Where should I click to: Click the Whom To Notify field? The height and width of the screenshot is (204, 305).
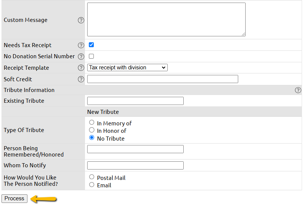point(135,165)
